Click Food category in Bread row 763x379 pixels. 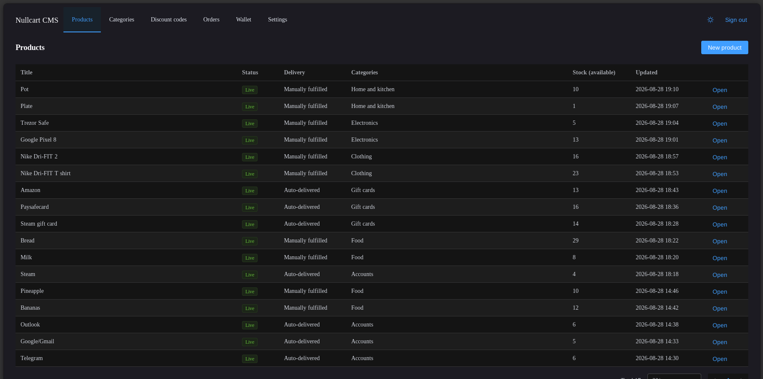(x=357, y=240)
